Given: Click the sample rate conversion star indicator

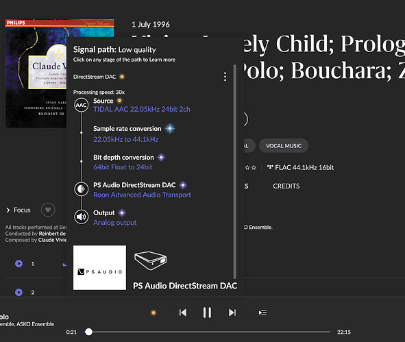Looking at the screenshot, I should click(170, 128).
